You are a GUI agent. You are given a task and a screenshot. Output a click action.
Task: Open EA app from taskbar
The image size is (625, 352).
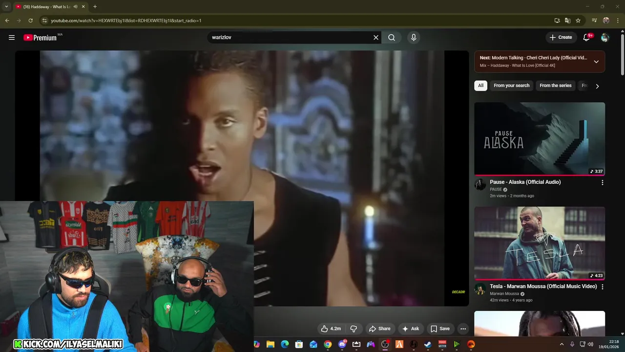(471, 344)
